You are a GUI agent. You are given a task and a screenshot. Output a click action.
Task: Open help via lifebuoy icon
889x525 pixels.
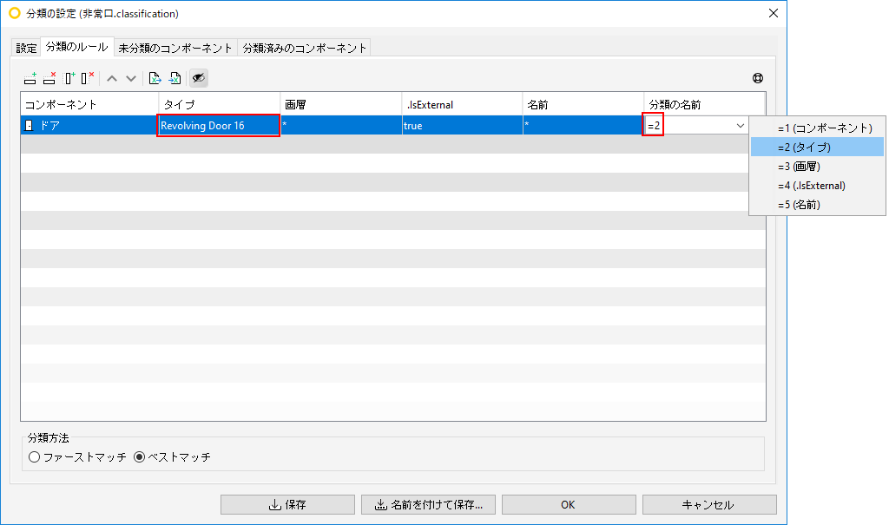[757, 78]
